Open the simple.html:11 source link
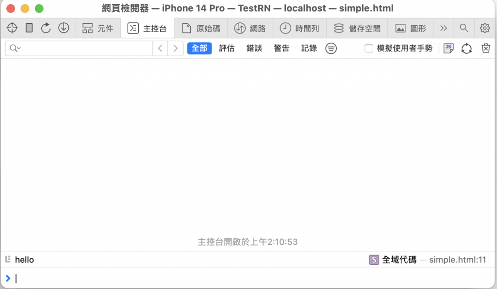Viewport: 497px width, 289px height. 457,260
